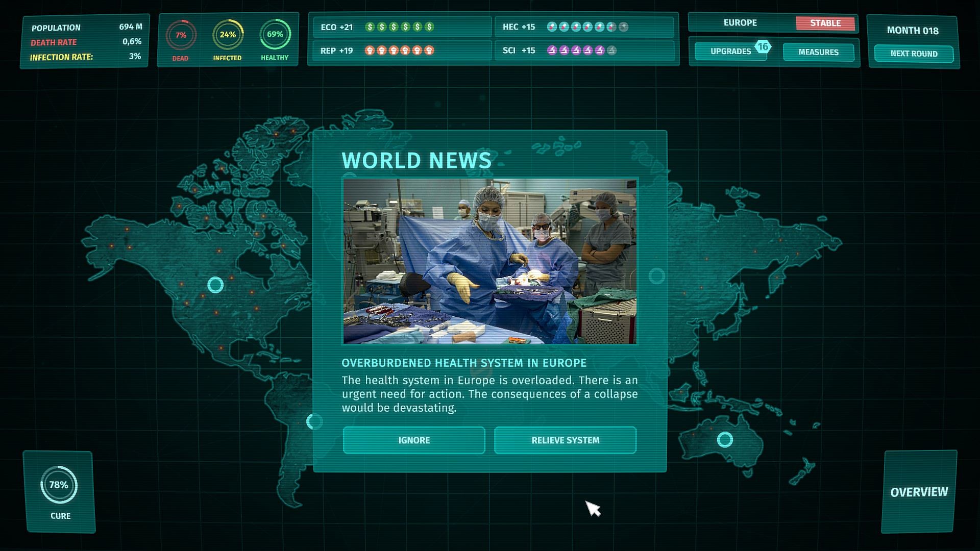Select North America region marker on map
This screenshot has height=551, width=980.
click(215, 285)
